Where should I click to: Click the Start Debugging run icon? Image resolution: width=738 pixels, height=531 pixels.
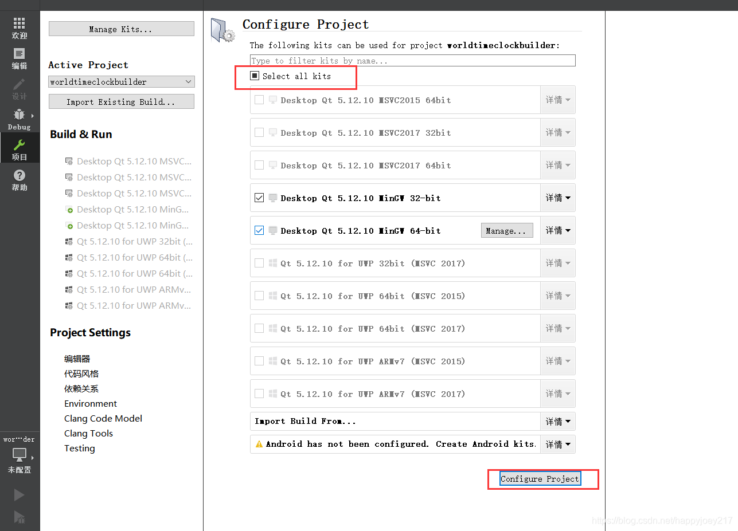(19, 517)
